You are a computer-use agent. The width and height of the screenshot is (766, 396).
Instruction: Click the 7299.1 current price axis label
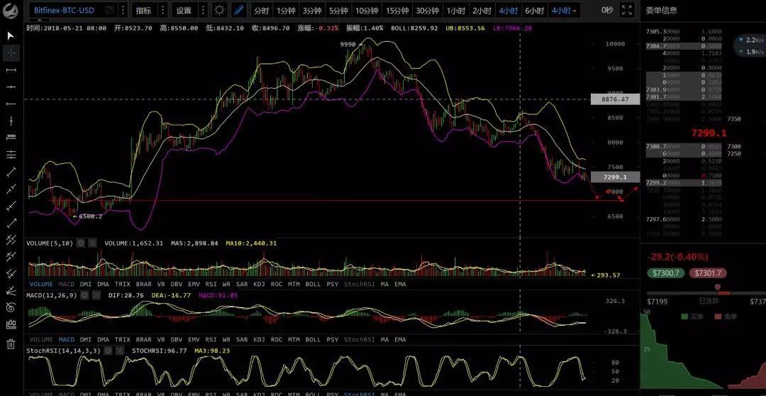point(615,177)
